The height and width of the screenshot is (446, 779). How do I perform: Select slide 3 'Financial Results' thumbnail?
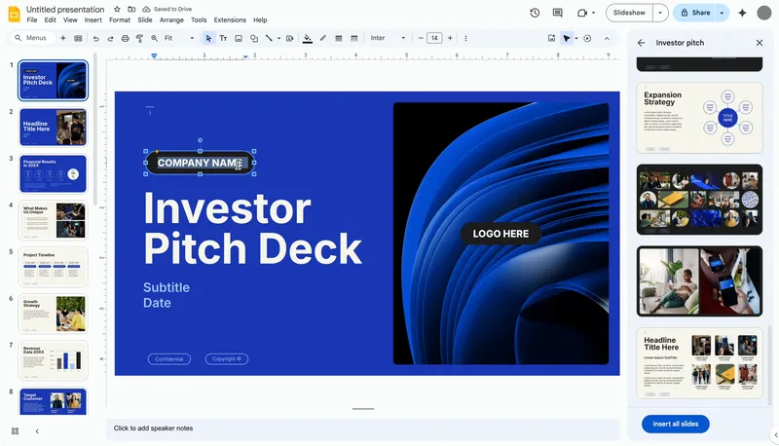tap(53, 174)
